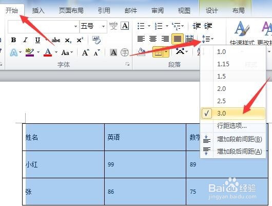Click the phonetic guide (wén) icon
This screenshot has height=206, width=272.
[113, 26]
